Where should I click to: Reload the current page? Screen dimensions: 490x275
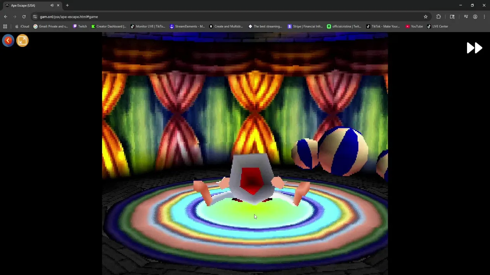[24, 17]
